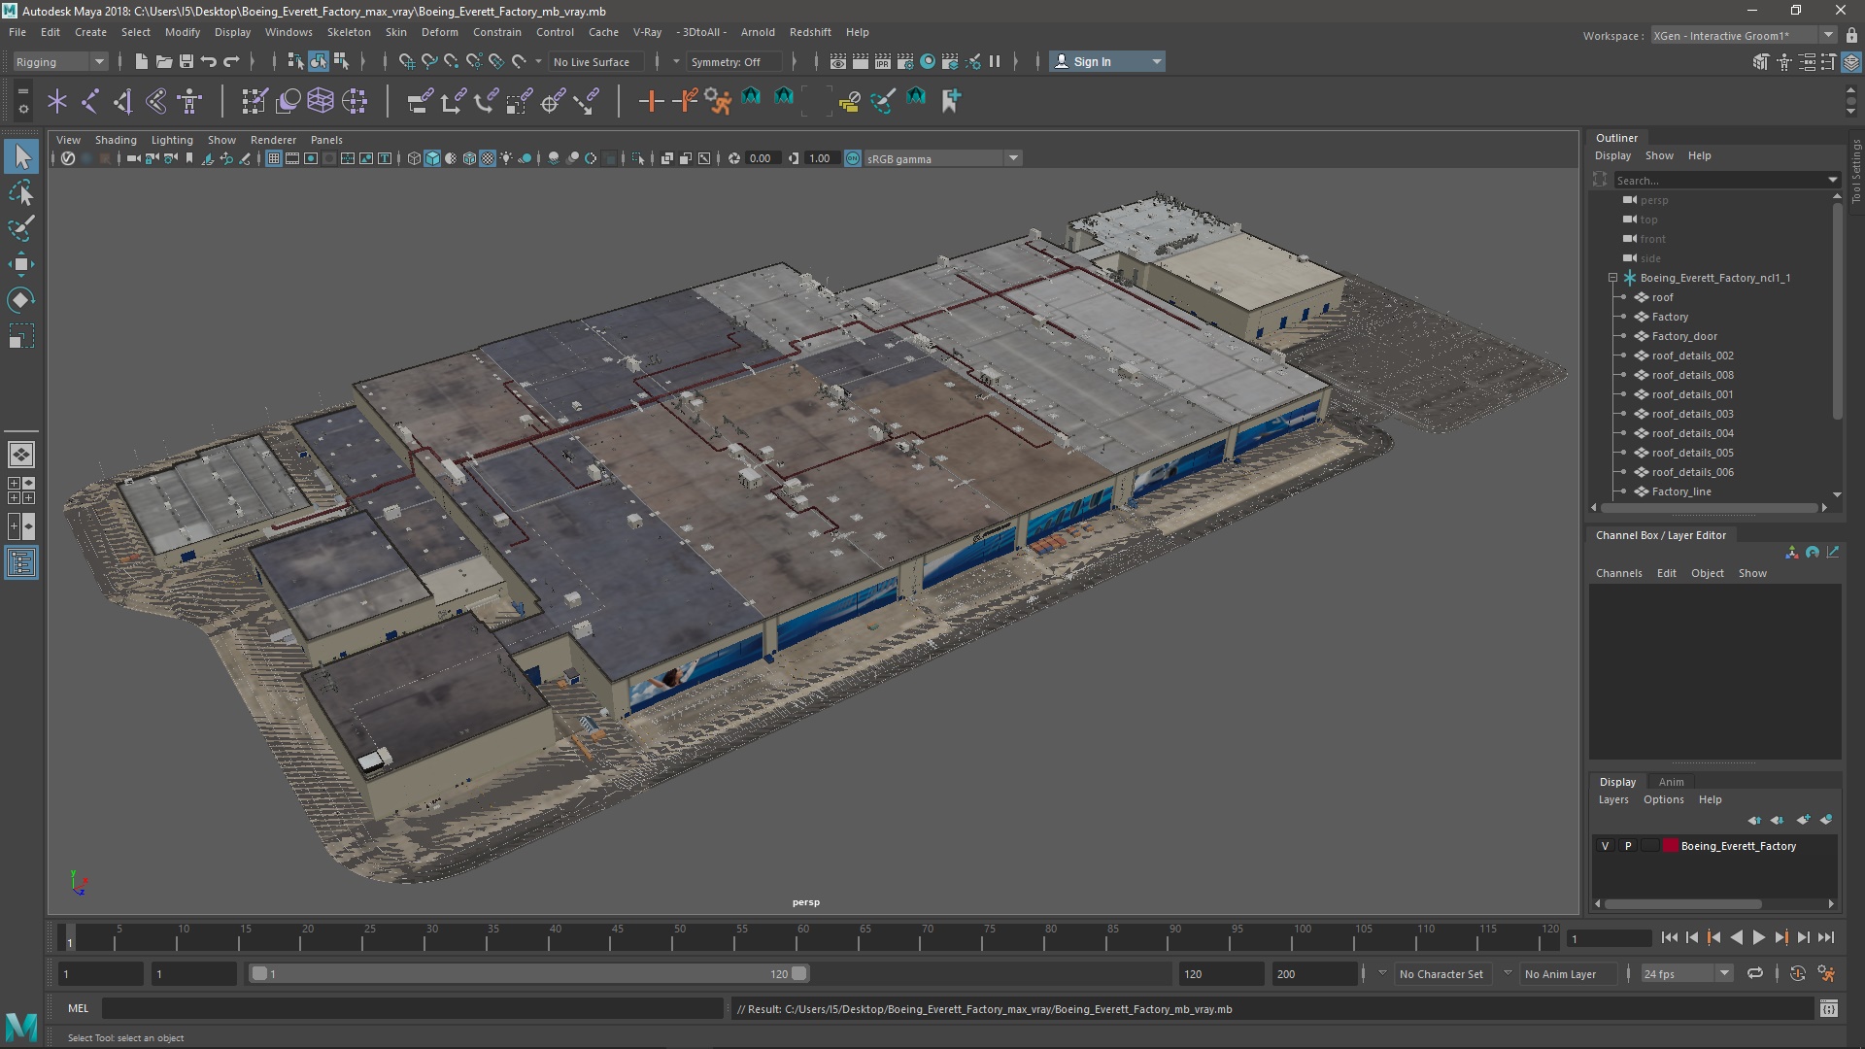Choose the Paint selection tool
Image resolution: width=1865 pixels, height=1049 pixels.
pos(21,228)
